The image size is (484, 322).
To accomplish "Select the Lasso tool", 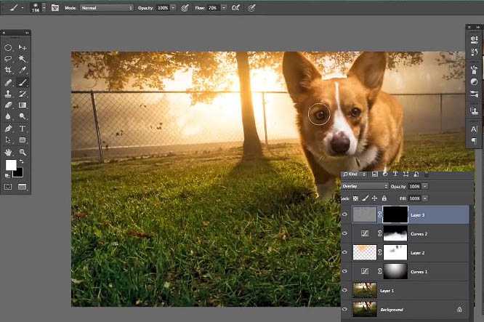I will tap(9, 59).
